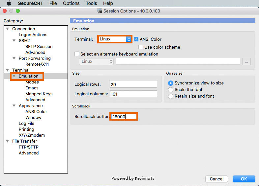This screenshot has width=259, height=186.
Task: Collapse the Appearance tree node triangle
Action: [14, 105]
